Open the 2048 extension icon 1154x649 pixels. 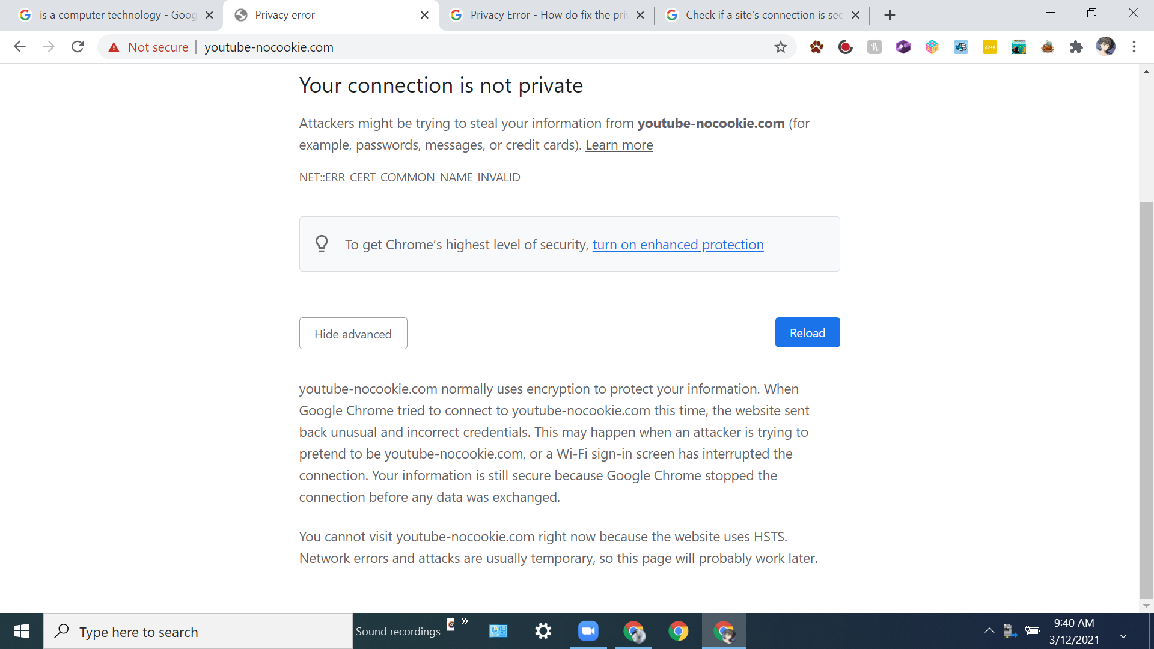(x=990, y=47)
